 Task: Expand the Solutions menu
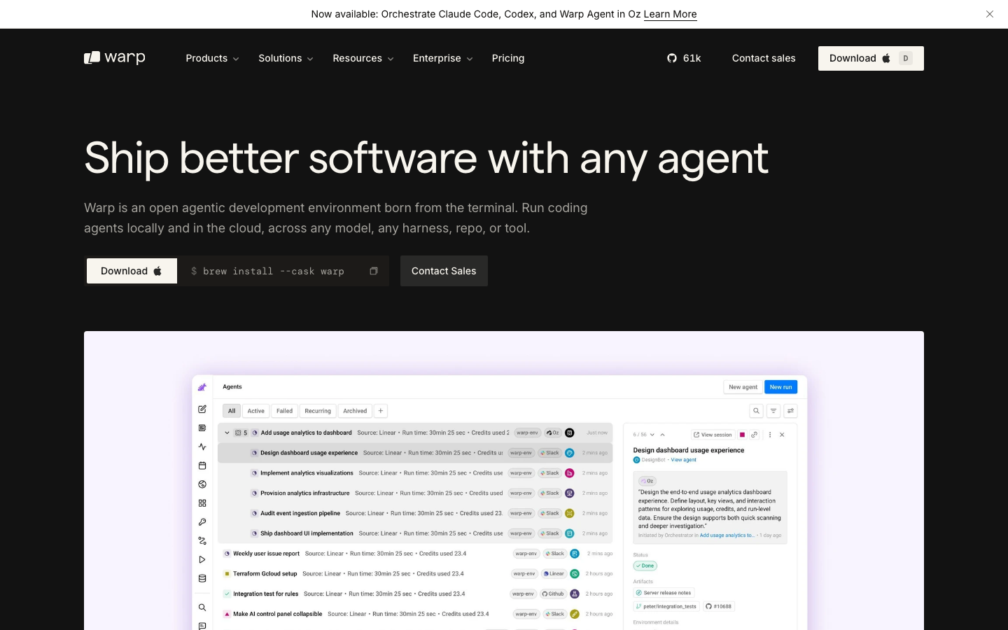(x=286, y=58)
